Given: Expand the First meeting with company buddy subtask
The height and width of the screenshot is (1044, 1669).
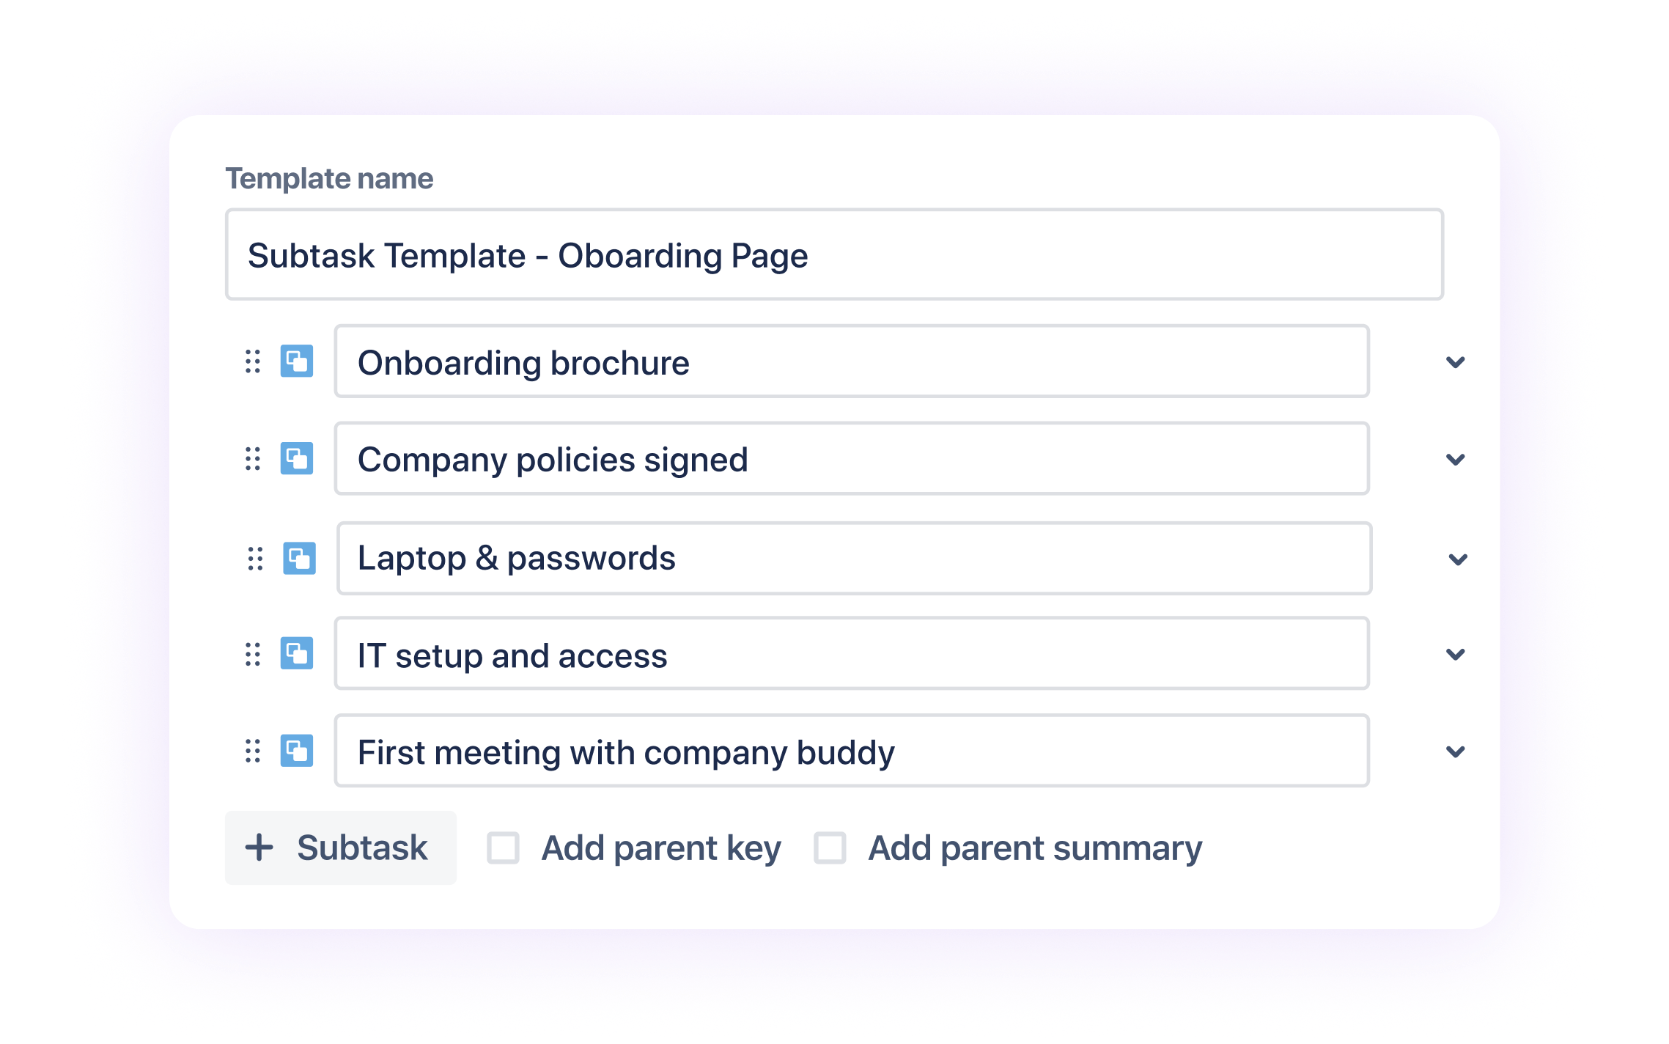Looking at the screenshot, I should pos(1455,751).
